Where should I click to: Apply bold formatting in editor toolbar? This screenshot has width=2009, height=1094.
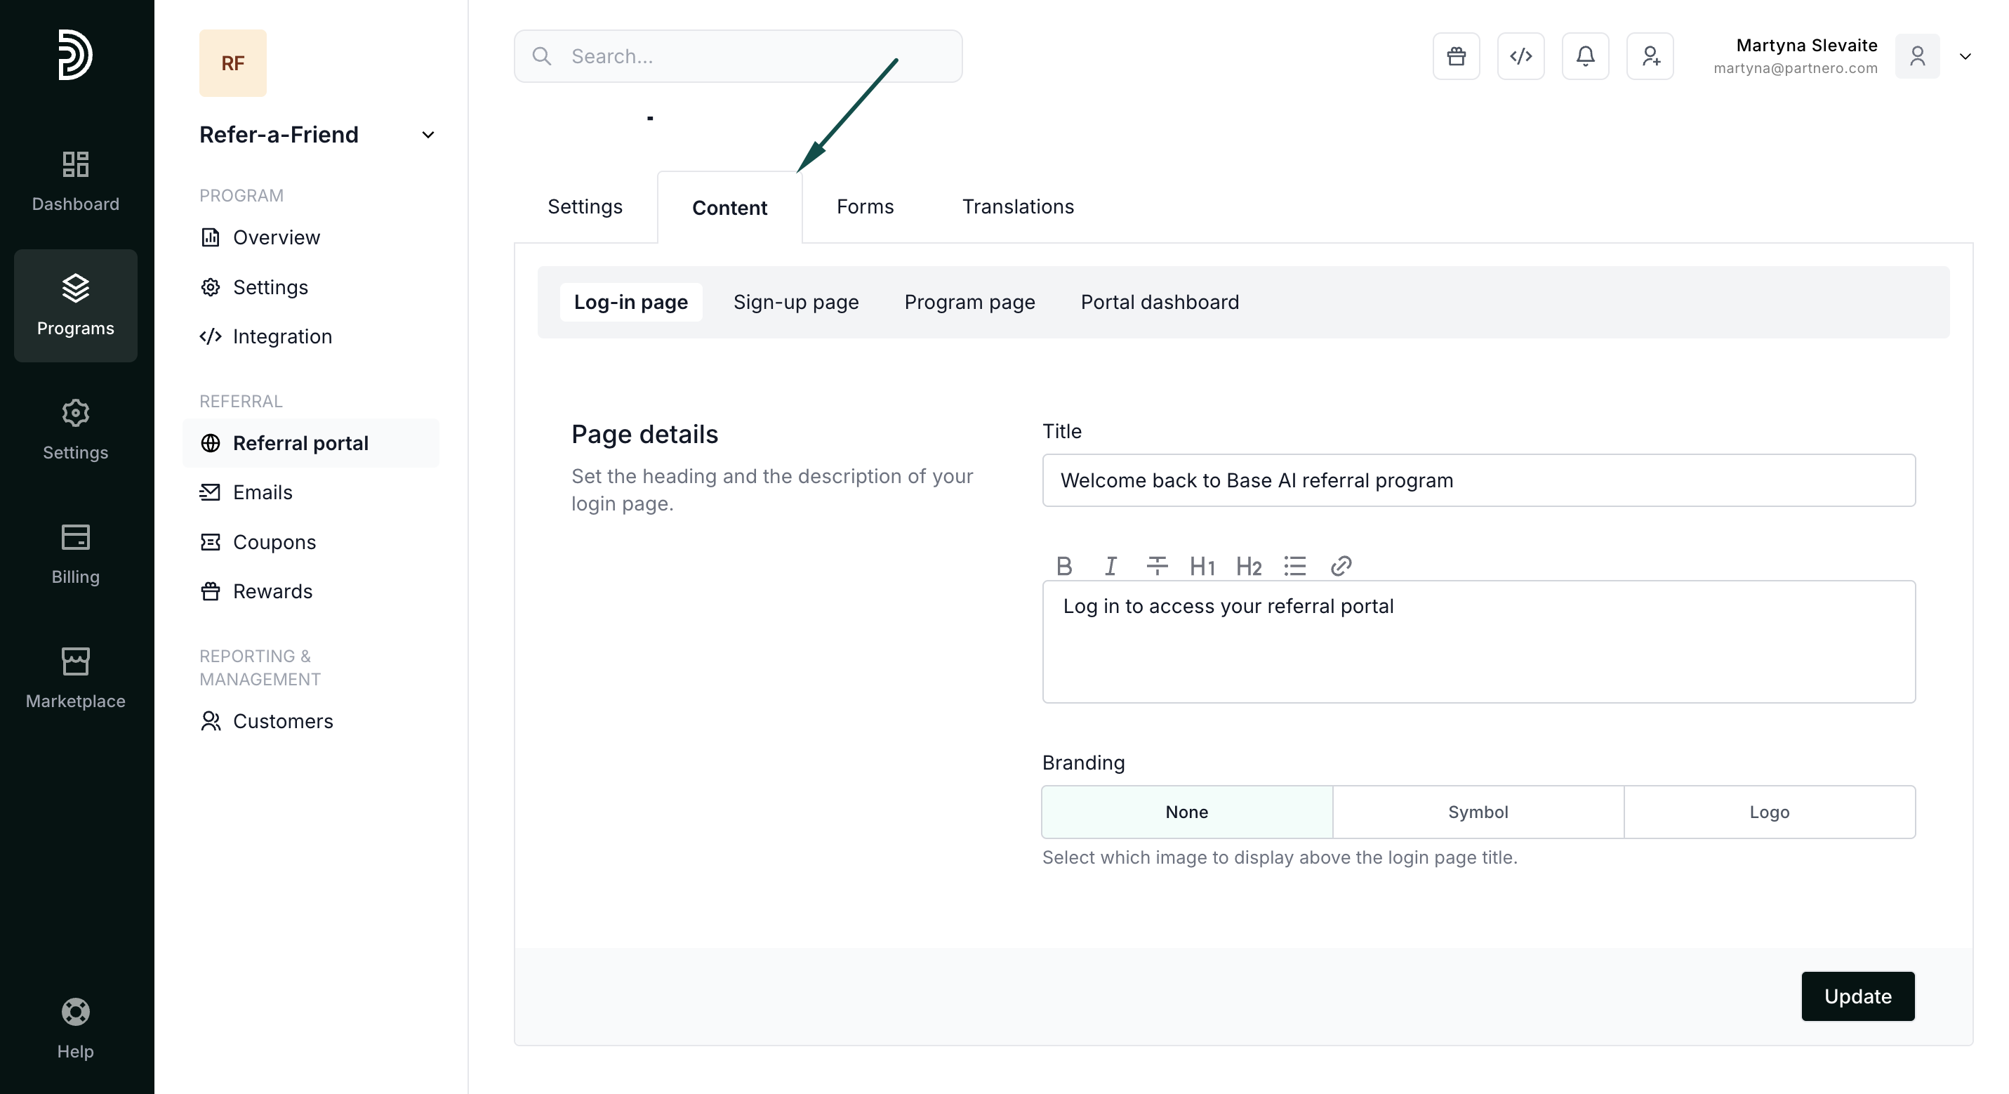click(1063, 566)
